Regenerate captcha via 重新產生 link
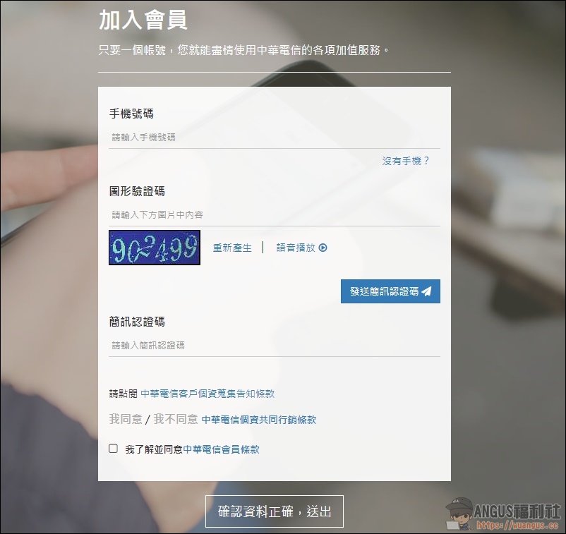Screen dimensions: 566x534 (x=232, y=248)
